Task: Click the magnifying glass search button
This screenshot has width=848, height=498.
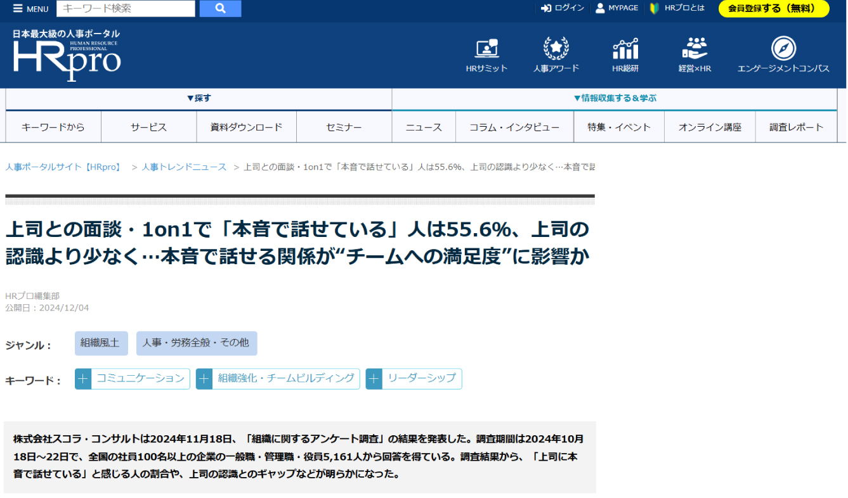Action: pyautogui.click(x=220, y=8)
